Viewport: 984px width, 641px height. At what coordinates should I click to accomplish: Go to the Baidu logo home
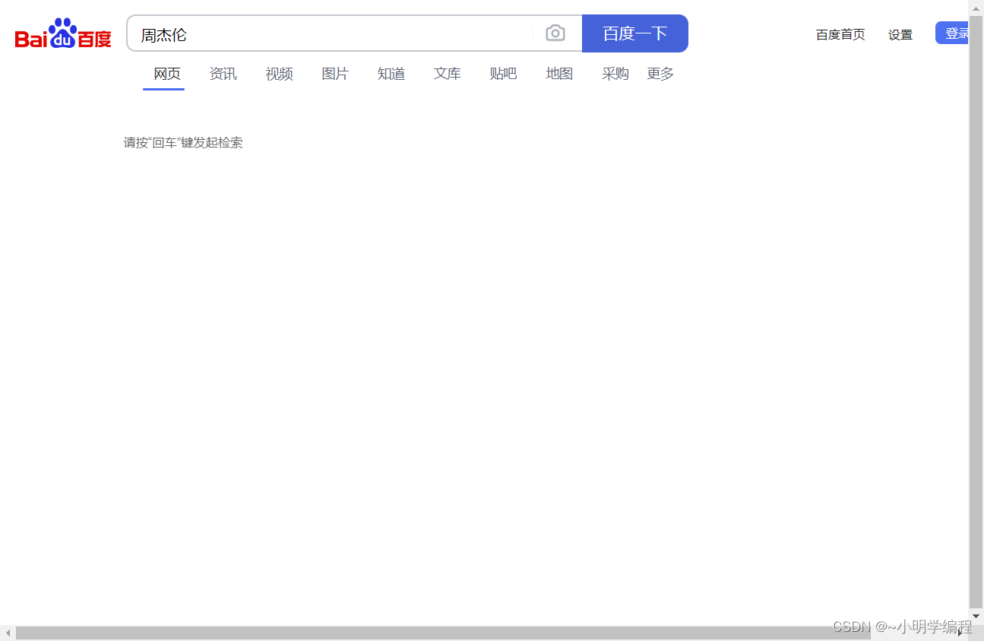click(x=63, y=33)
